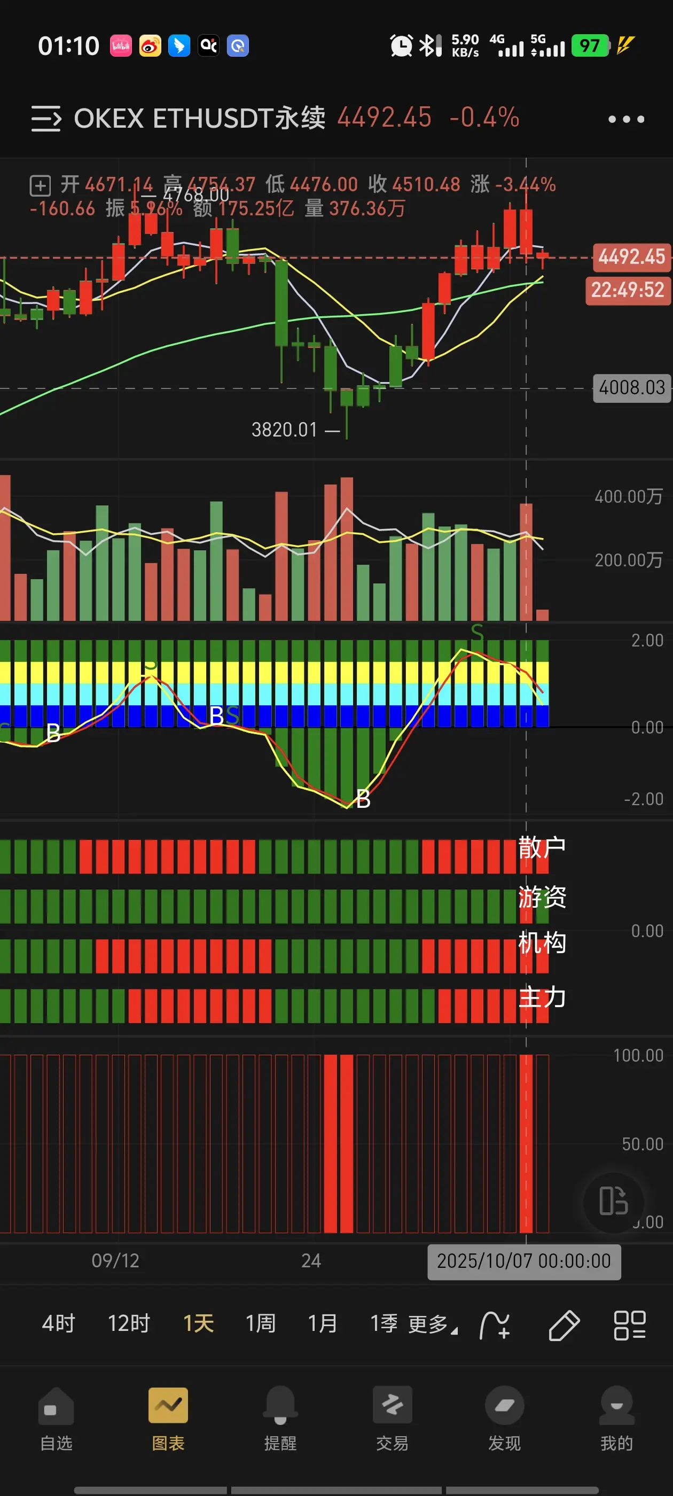Tap the battery level 97 indicator
Screen dimensions: 673x1496
(x=590, y=46)
